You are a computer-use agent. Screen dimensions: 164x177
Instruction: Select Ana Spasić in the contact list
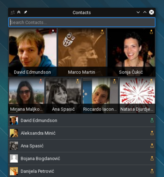tap(82, 146)
